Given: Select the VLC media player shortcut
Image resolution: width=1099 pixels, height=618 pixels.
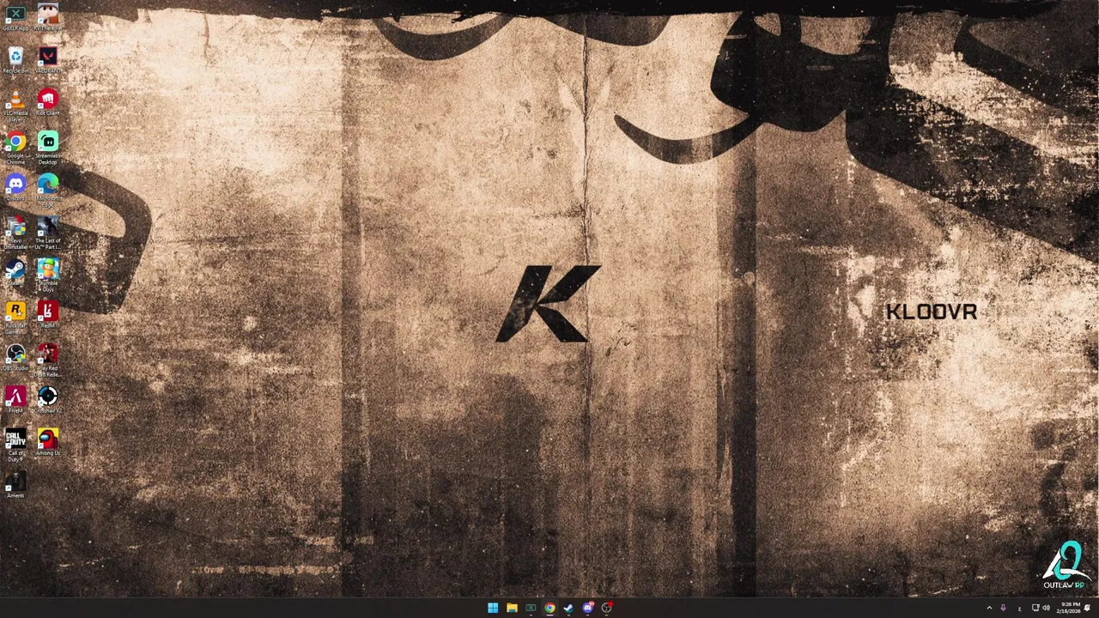Looking at the screenshot, I should (15, 105).
